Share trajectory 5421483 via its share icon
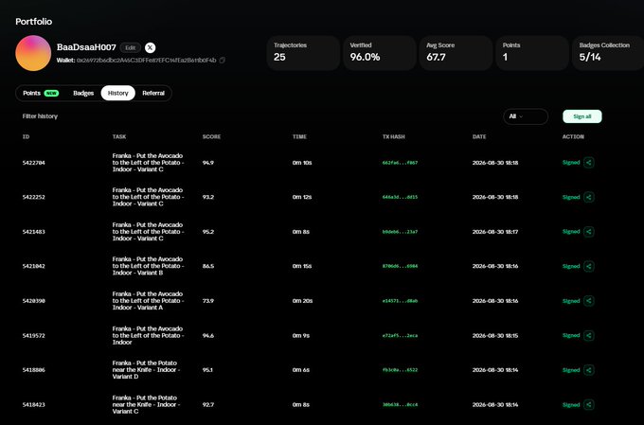Screen dimensions: 644x425 coord(588,232)
